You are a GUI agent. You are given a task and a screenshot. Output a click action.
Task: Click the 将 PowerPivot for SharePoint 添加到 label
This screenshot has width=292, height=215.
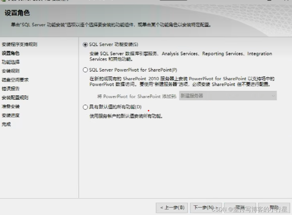pos(137,96)
